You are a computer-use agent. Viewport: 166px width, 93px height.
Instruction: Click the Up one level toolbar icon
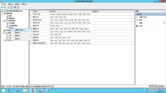point(8,7)
